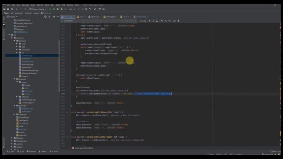Viewport: 283px width, 159px height.
Task: Go to next search occurrence arrow
Action: pos(153,21)
